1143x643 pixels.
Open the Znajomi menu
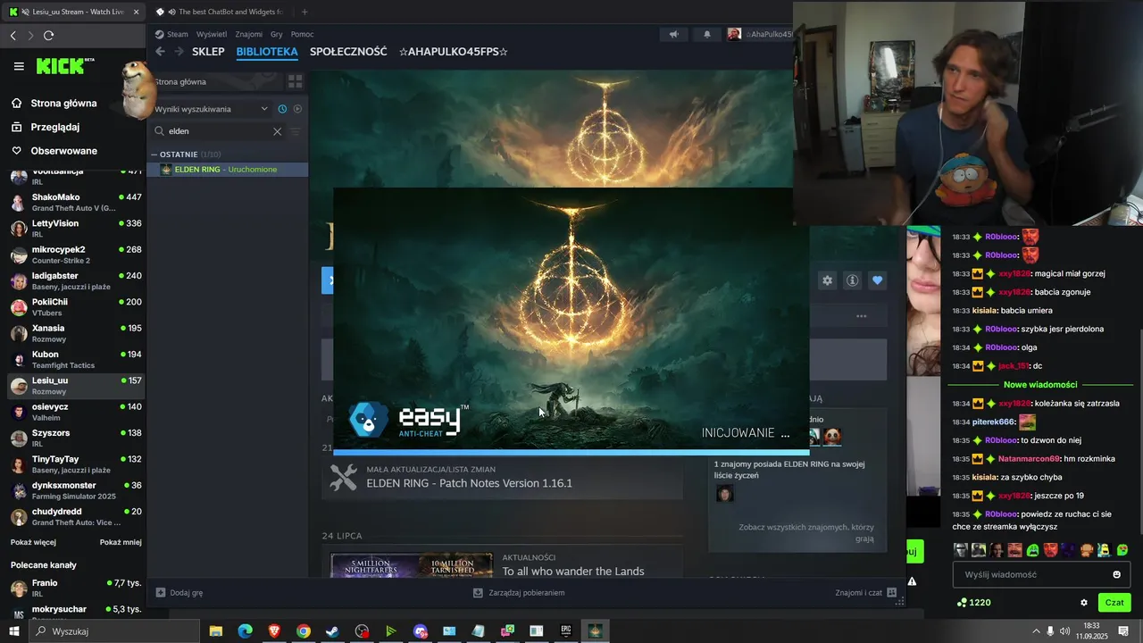(x=249, y=34)
